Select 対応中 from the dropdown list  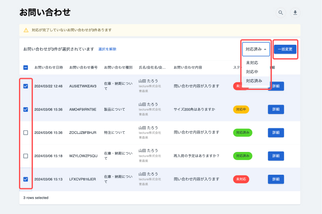[x=252, y=72]
